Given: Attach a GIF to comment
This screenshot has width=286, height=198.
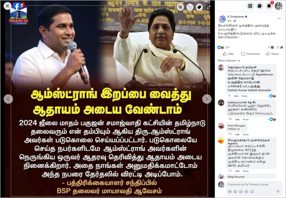Looking at the screenshot, I should [x=246, y=192].
